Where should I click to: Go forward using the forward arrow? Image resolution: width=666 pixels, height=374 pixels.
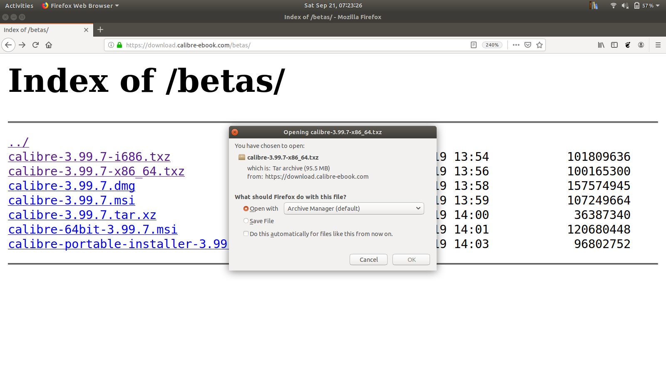coord(22,45)
